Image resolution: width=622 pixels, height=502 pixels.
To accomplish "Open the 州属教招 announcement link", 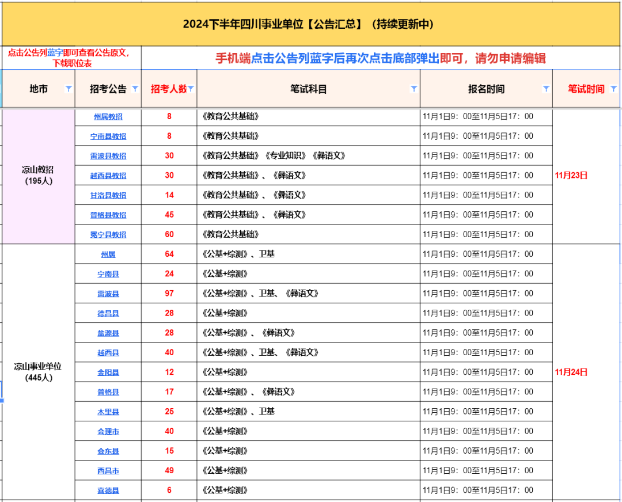I will tap(108, 117).
